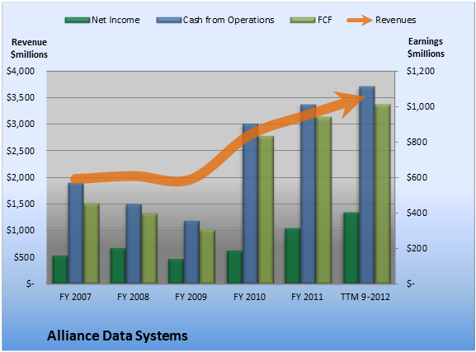Viewport: 476px width, 352px height.
Task: Click the $800 earnings axis value
Action: pyautogui.click(x=417, y=142)
